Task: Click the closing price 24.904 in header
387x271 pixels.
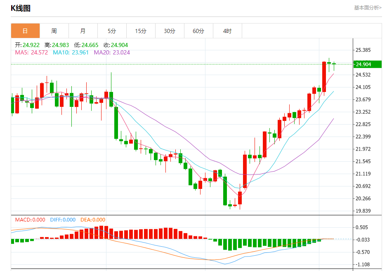Action: 120,45
